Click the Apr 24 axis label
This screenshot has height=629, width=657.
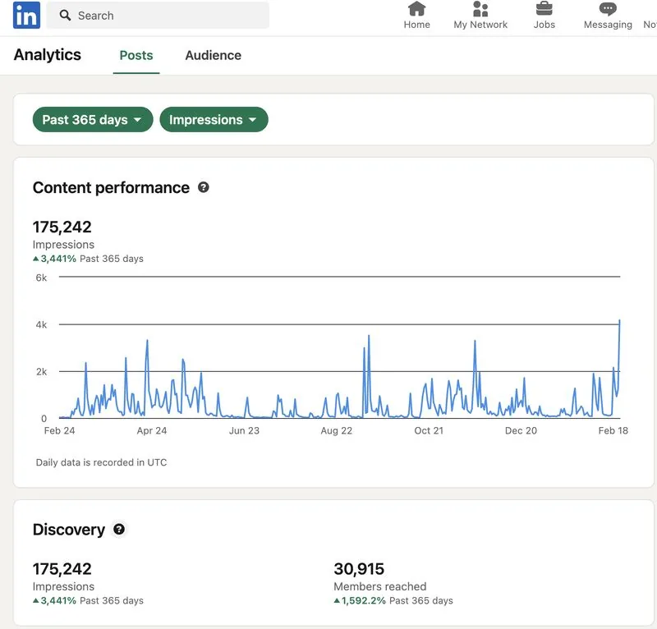coord(152,430)
